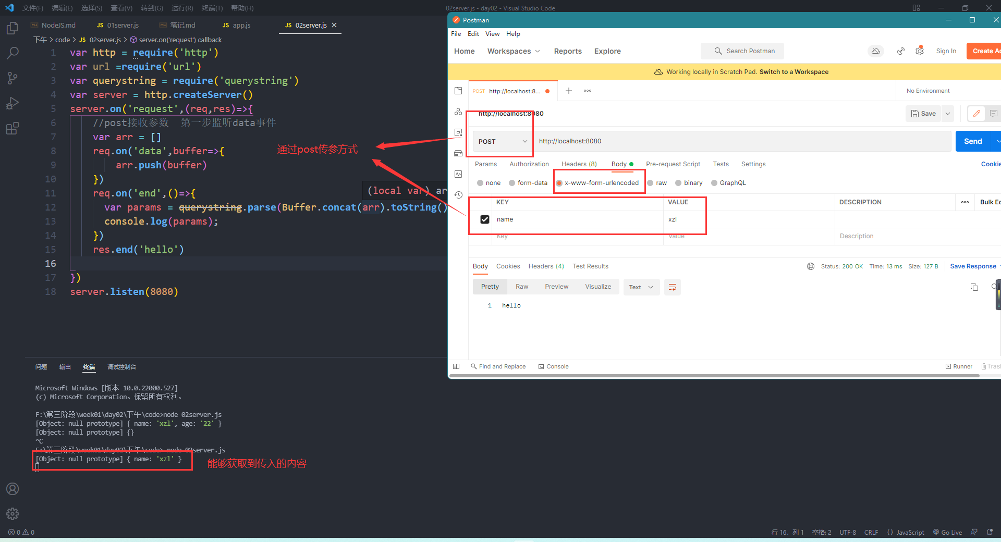The width and height of the screenshot is (1001, 542).
Task: Open the VS Code Search icon
Action: (x=13, y=53)
